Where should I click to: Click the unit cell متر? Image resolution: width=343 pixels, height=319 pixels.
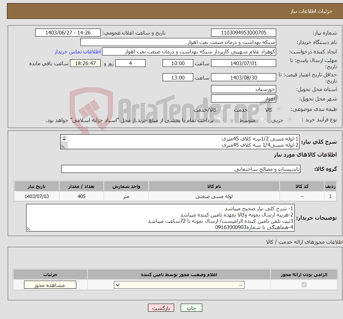pyautogui.click(x=126, y=196)
